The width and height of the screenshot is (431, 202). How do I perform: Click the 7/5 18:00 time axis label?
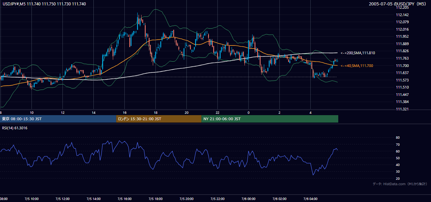pyautogui.click(x=155, y=199)
